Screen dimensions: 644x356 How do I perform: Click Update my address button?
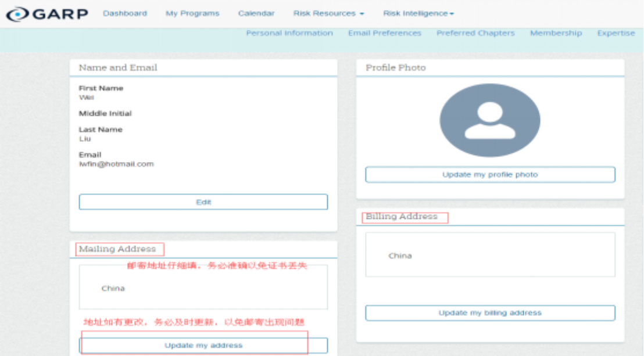click(203, 346)
